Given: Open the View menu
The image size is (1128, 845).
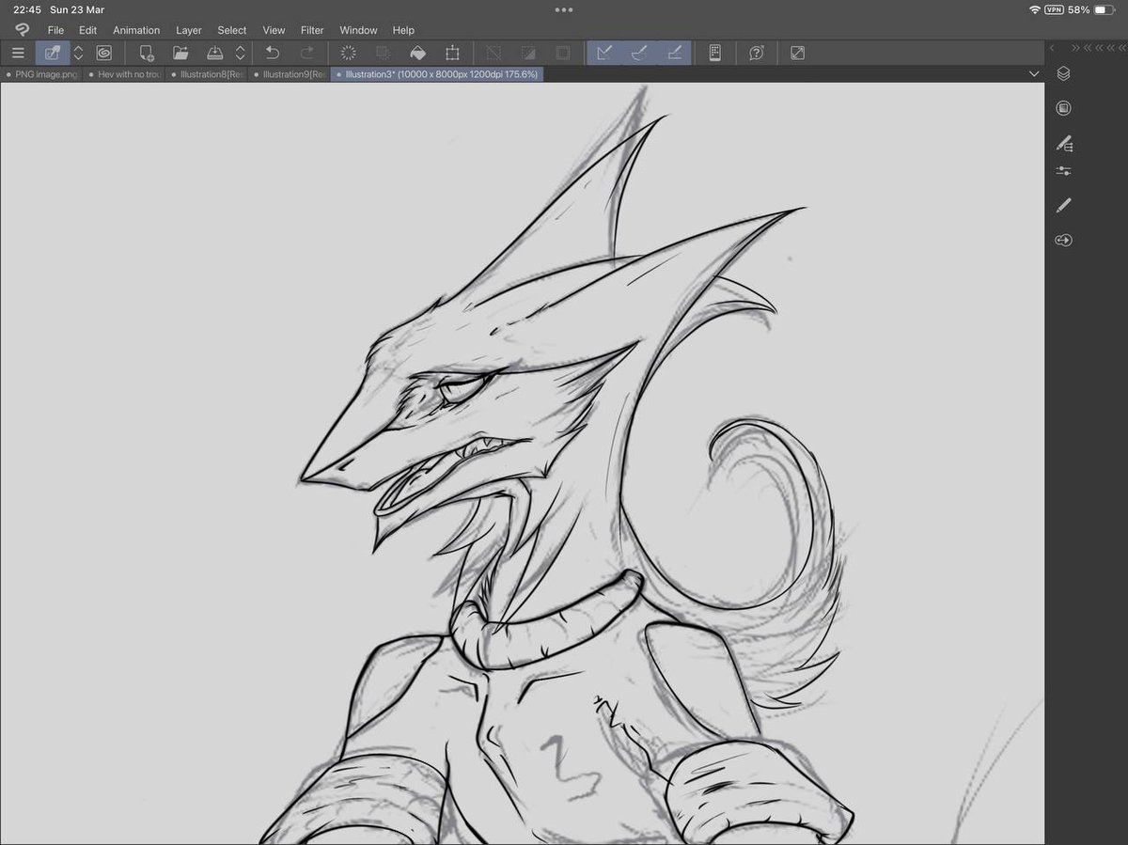Looking at the screenshot, I should (274, 30).
